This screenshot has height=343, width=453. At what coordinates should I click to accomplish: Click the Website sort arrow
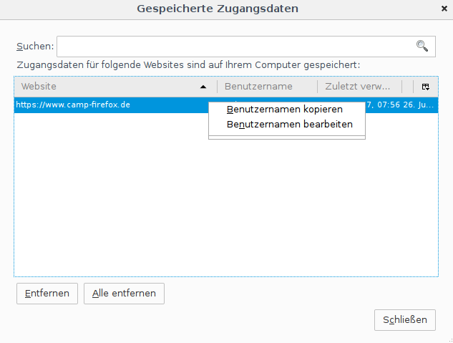[203, 87]
